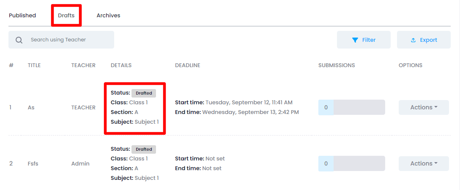The width and height of the screenshot is (460, 190).
Task: Open Actions dropdown for Fsfs assignment
Action: tap(424, 163)
